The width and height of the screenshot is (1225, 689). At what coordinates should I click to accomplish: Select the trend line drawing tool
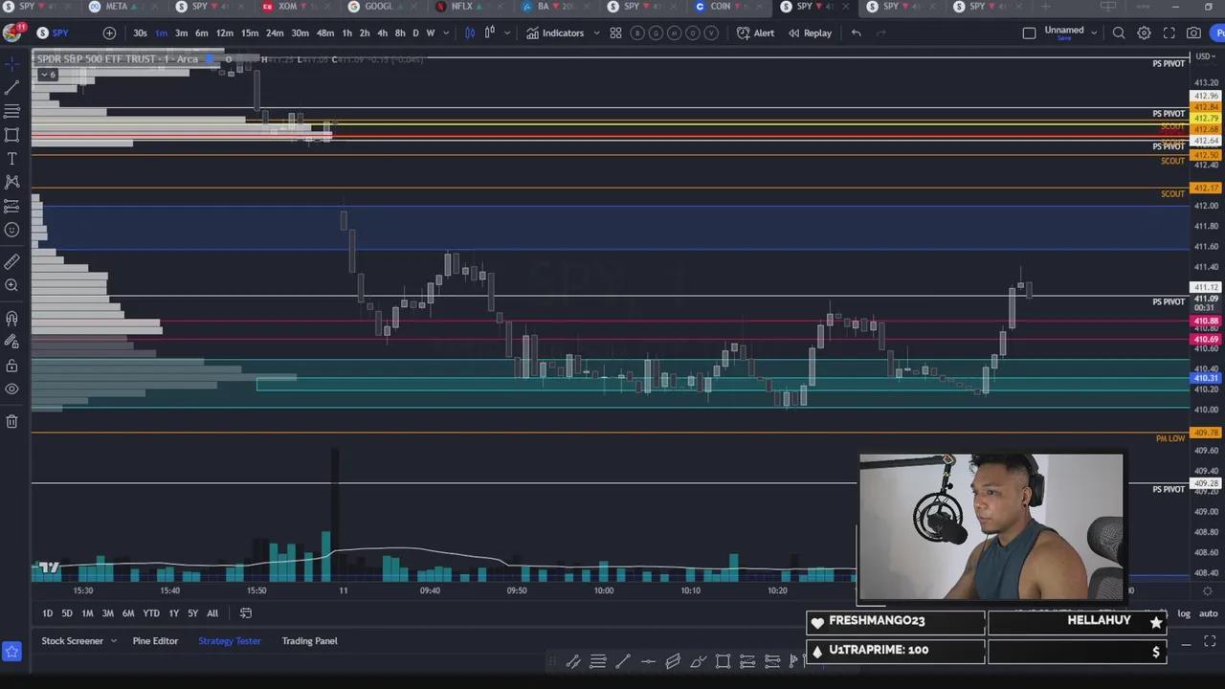pyautogui.click(x=11, y=87)
